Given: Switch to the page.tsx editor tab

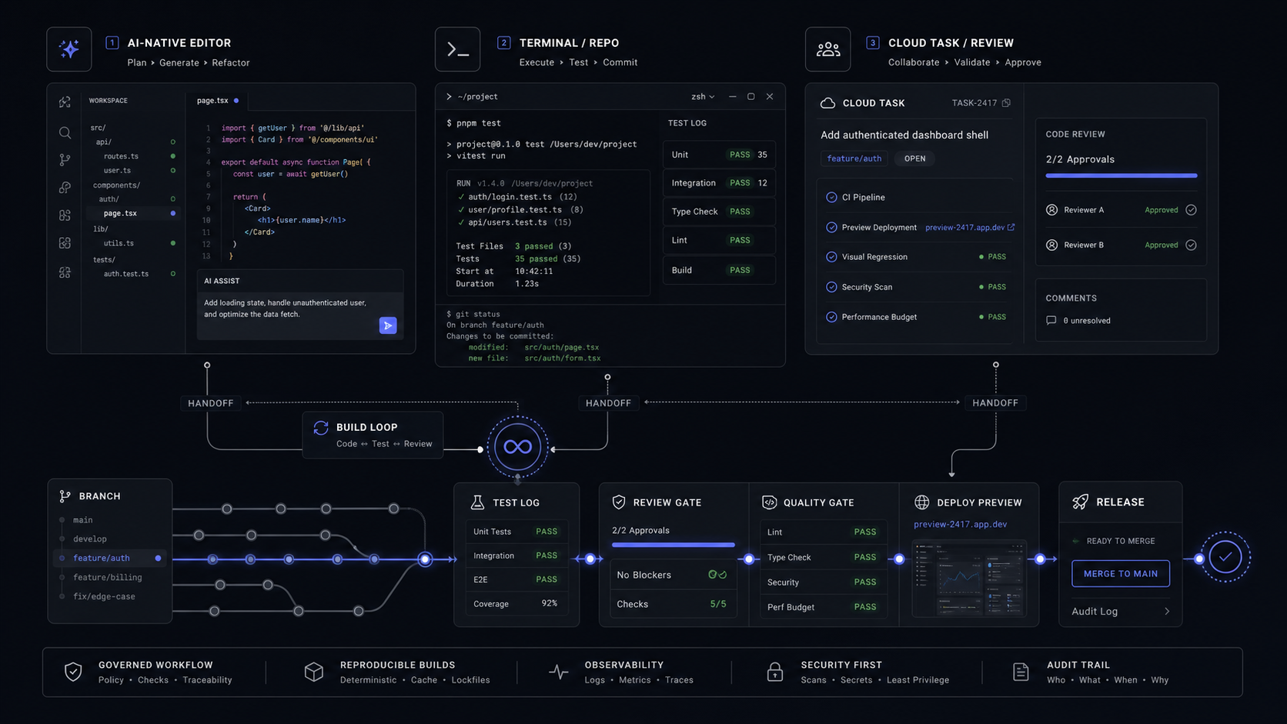Looking at the screenshot, I should click(218, 101).
